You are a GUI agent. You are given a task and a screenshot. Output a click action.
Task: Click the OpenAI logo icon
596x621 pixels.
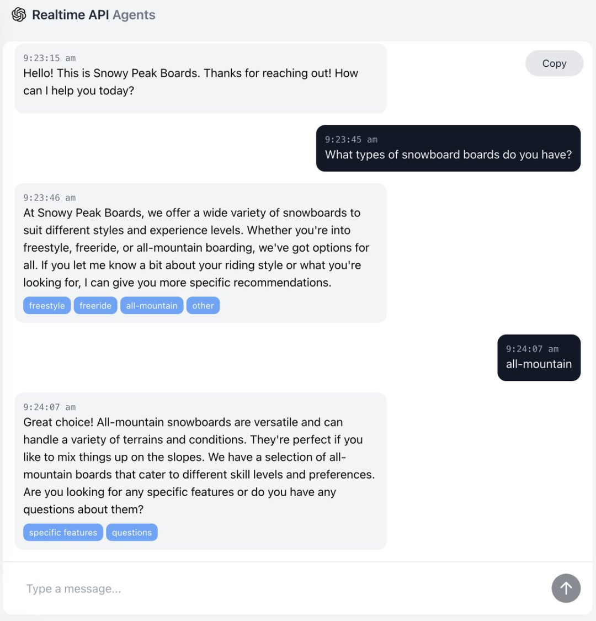pos(19,15)
